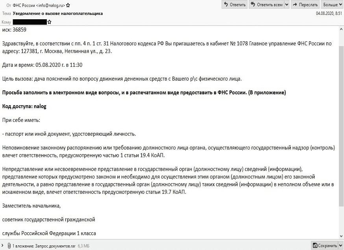
Task: Open dropdown arrow next to Сохранить
Action: 340,246
